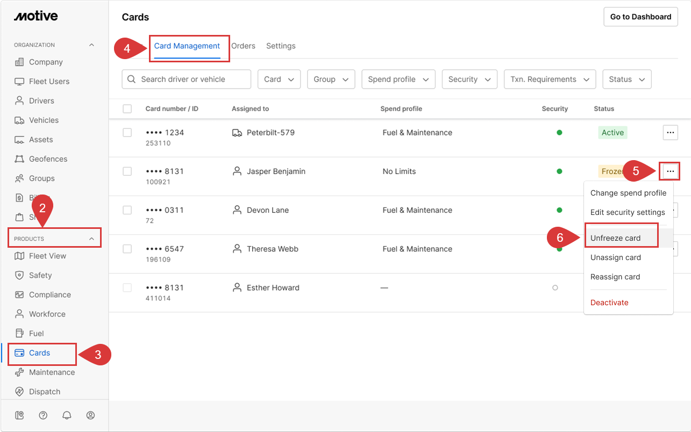
Task: Select the checkbox for card 1234
Action: pos(127,133)
